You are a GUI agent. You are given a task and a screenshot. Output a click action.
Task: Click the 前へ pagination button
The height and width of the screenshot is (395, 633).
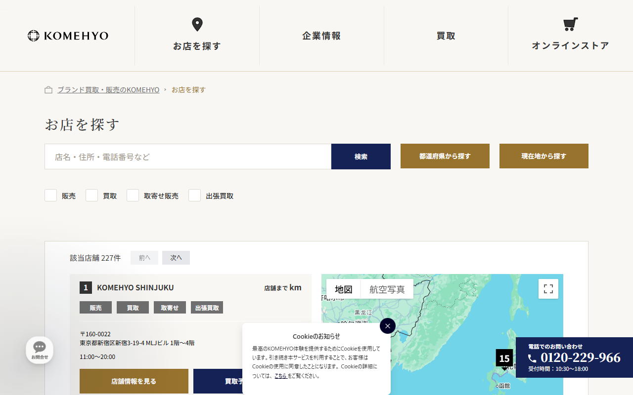[x=144, y=258]
